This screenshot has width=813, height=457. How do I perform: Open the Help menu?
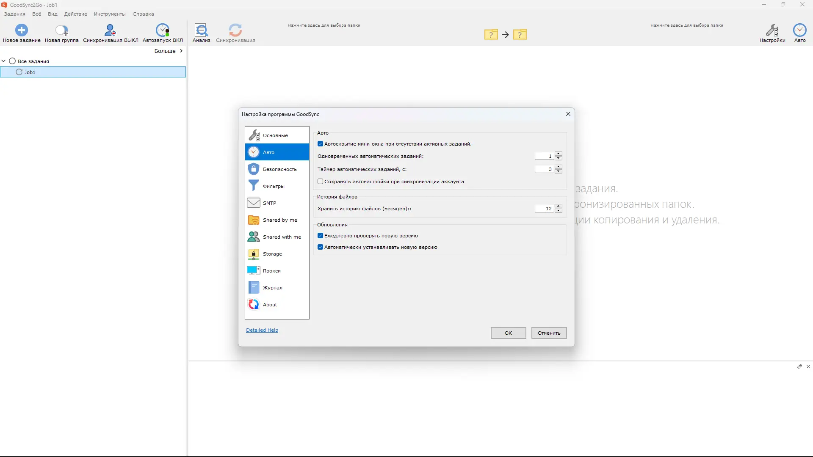(x=143, y=14)
